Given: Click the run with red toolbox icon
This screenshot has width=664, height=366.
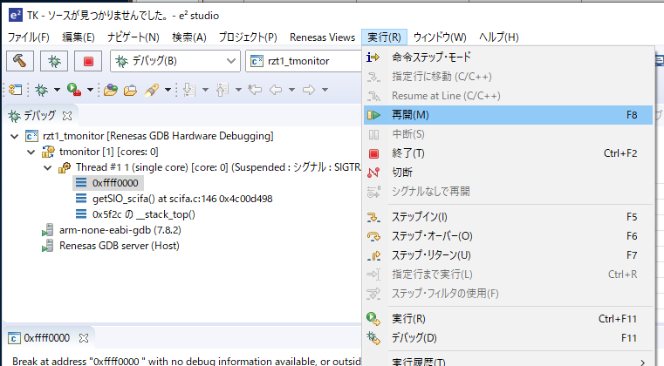Looking at the screenshot, I should tap(73, 89).
